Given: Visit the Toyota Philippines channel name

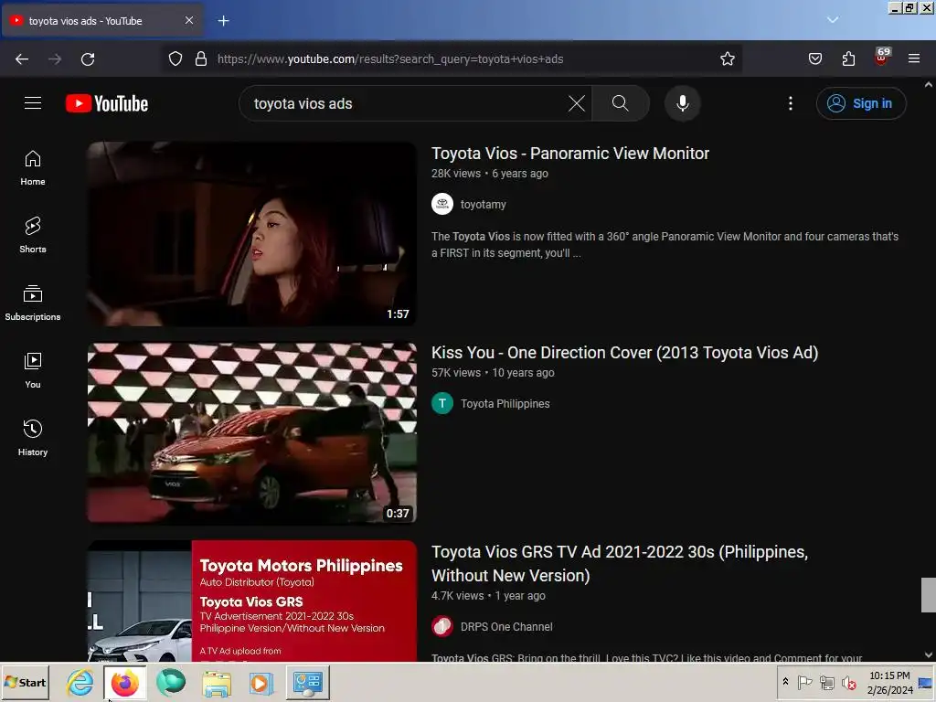Looking at the screenshot, I should coord(505,403).
